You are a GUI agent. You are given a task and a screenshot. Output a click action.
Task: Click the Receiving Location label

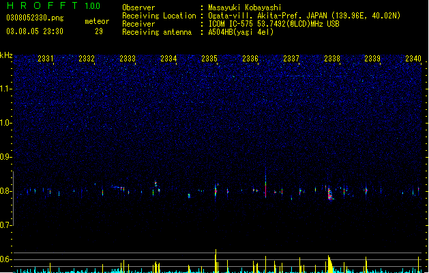point(159,16)
